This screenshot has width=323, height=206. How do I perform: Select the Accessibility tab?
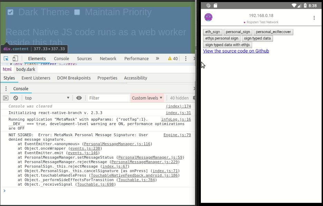pos(136,78)
